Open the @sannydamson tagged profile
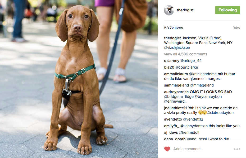Screen dimensions: 246x158 [x=194, y=126]
